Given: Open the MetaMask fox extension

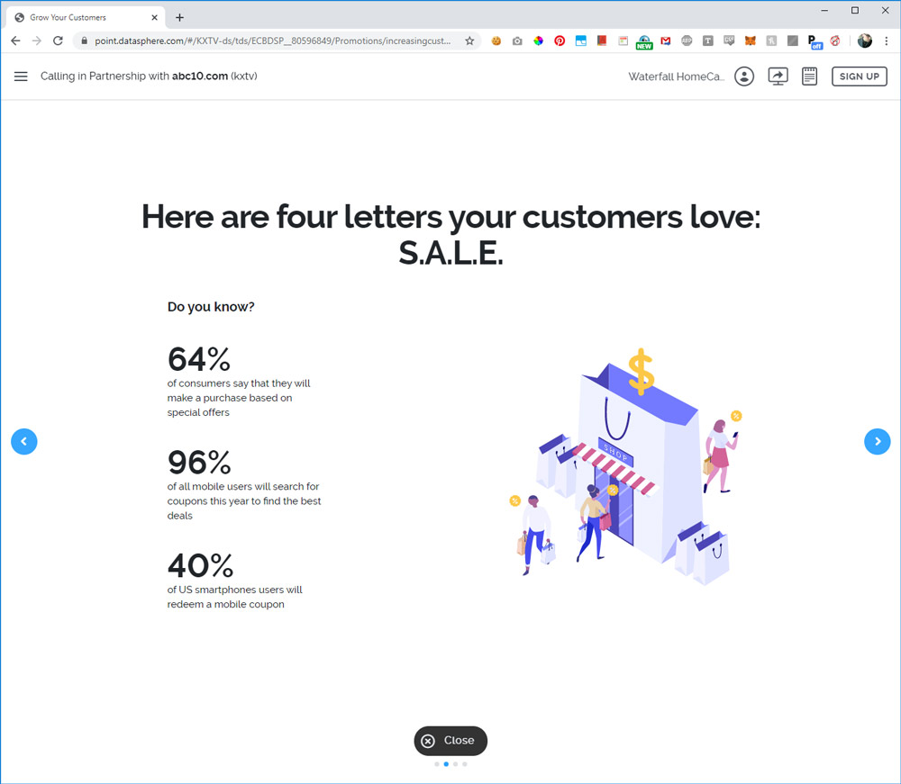Looking at the screenshot, I should click(750, 41).
